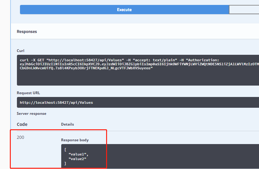
Task: Click the last curl line starting with CbG9nLkN
Action: 86,68
